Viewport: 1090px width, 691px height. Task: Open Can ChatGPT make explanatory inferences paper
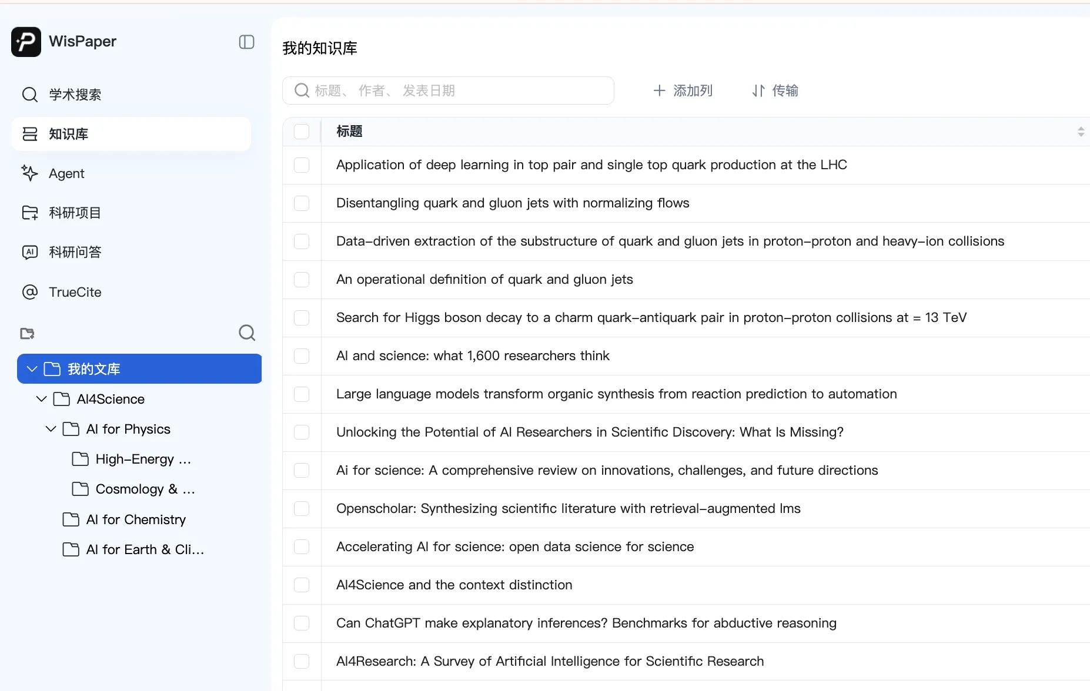586,623
